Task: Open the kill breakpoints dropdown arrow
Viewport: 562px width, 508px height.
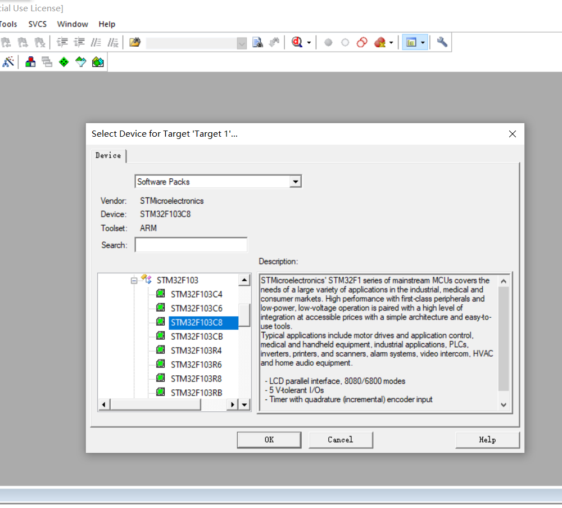Action: [x=391, y=43]
